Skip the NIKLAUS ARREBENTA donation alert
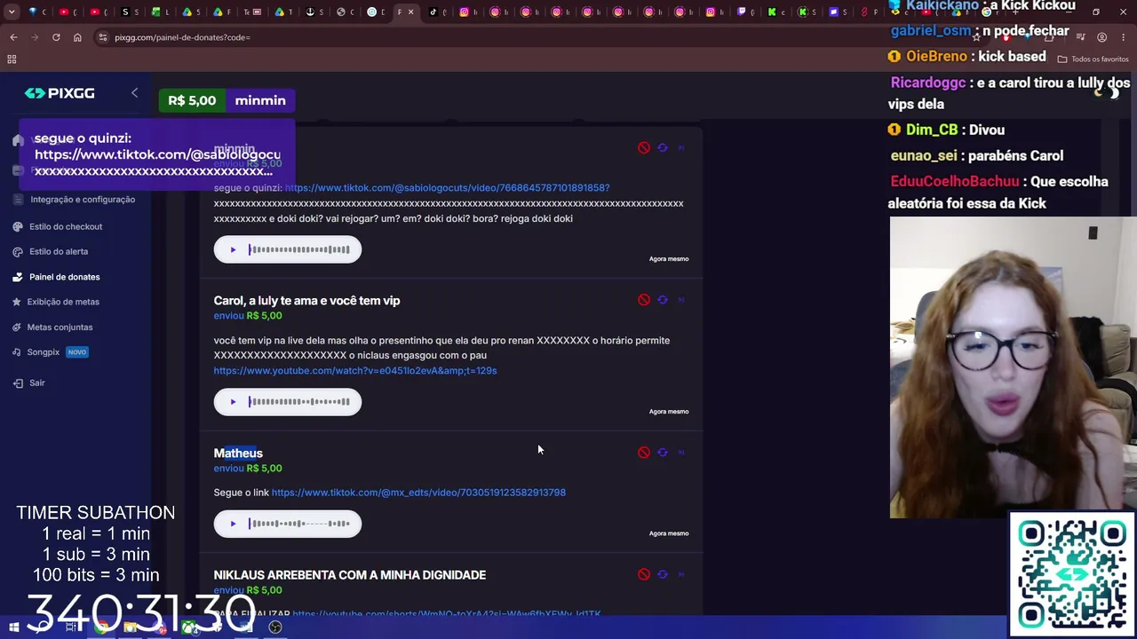The image size is (1137, 639). (681, 574)
